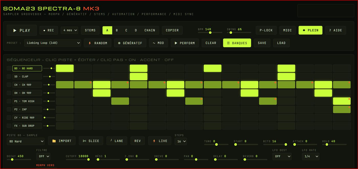
Task: Select the FX · SUB DROP track
Action: 27,126
